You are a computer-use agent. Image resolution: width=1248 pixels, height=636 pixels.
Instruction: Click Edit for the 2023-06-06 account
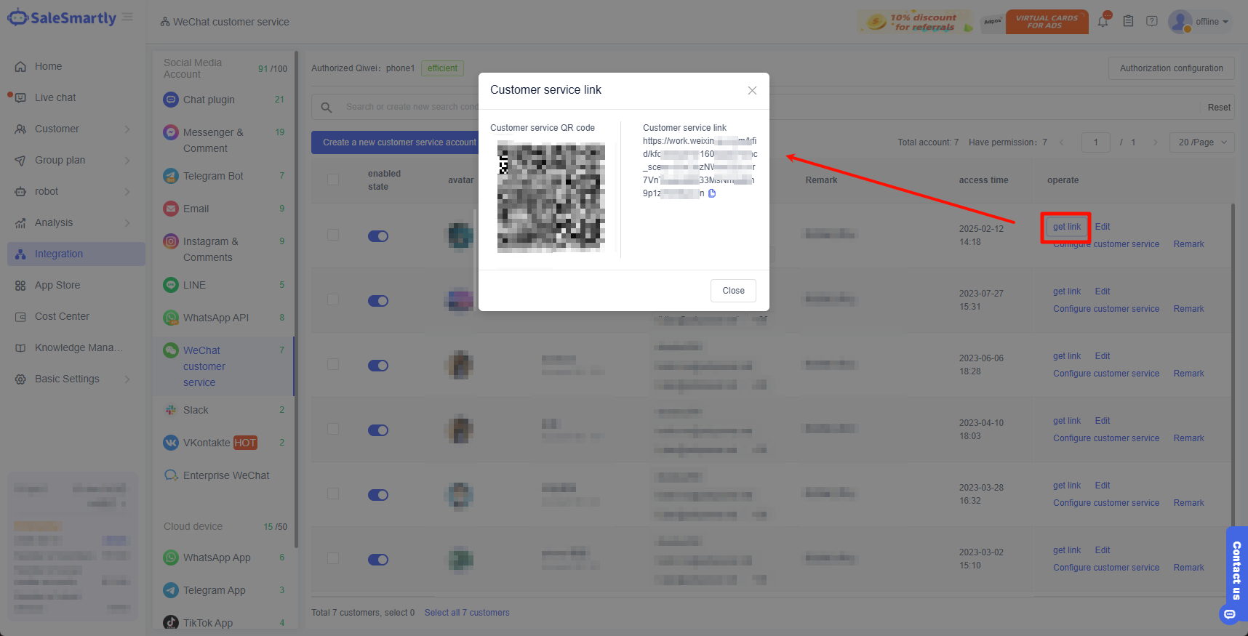pos(1103,356)
